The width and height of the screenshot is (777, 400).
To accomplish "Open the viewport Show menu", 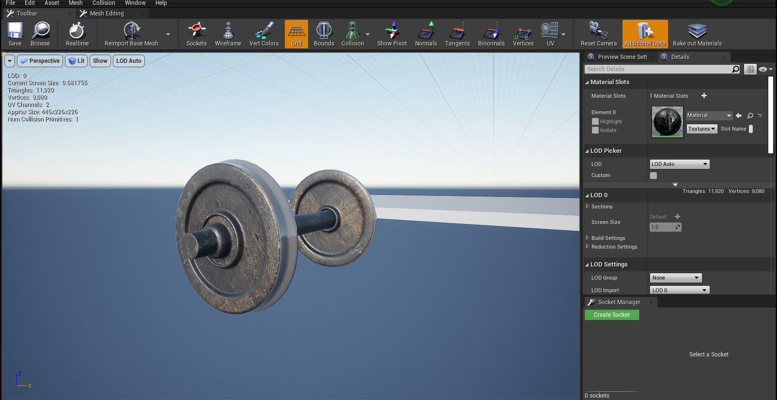I will tap(100, 61).
